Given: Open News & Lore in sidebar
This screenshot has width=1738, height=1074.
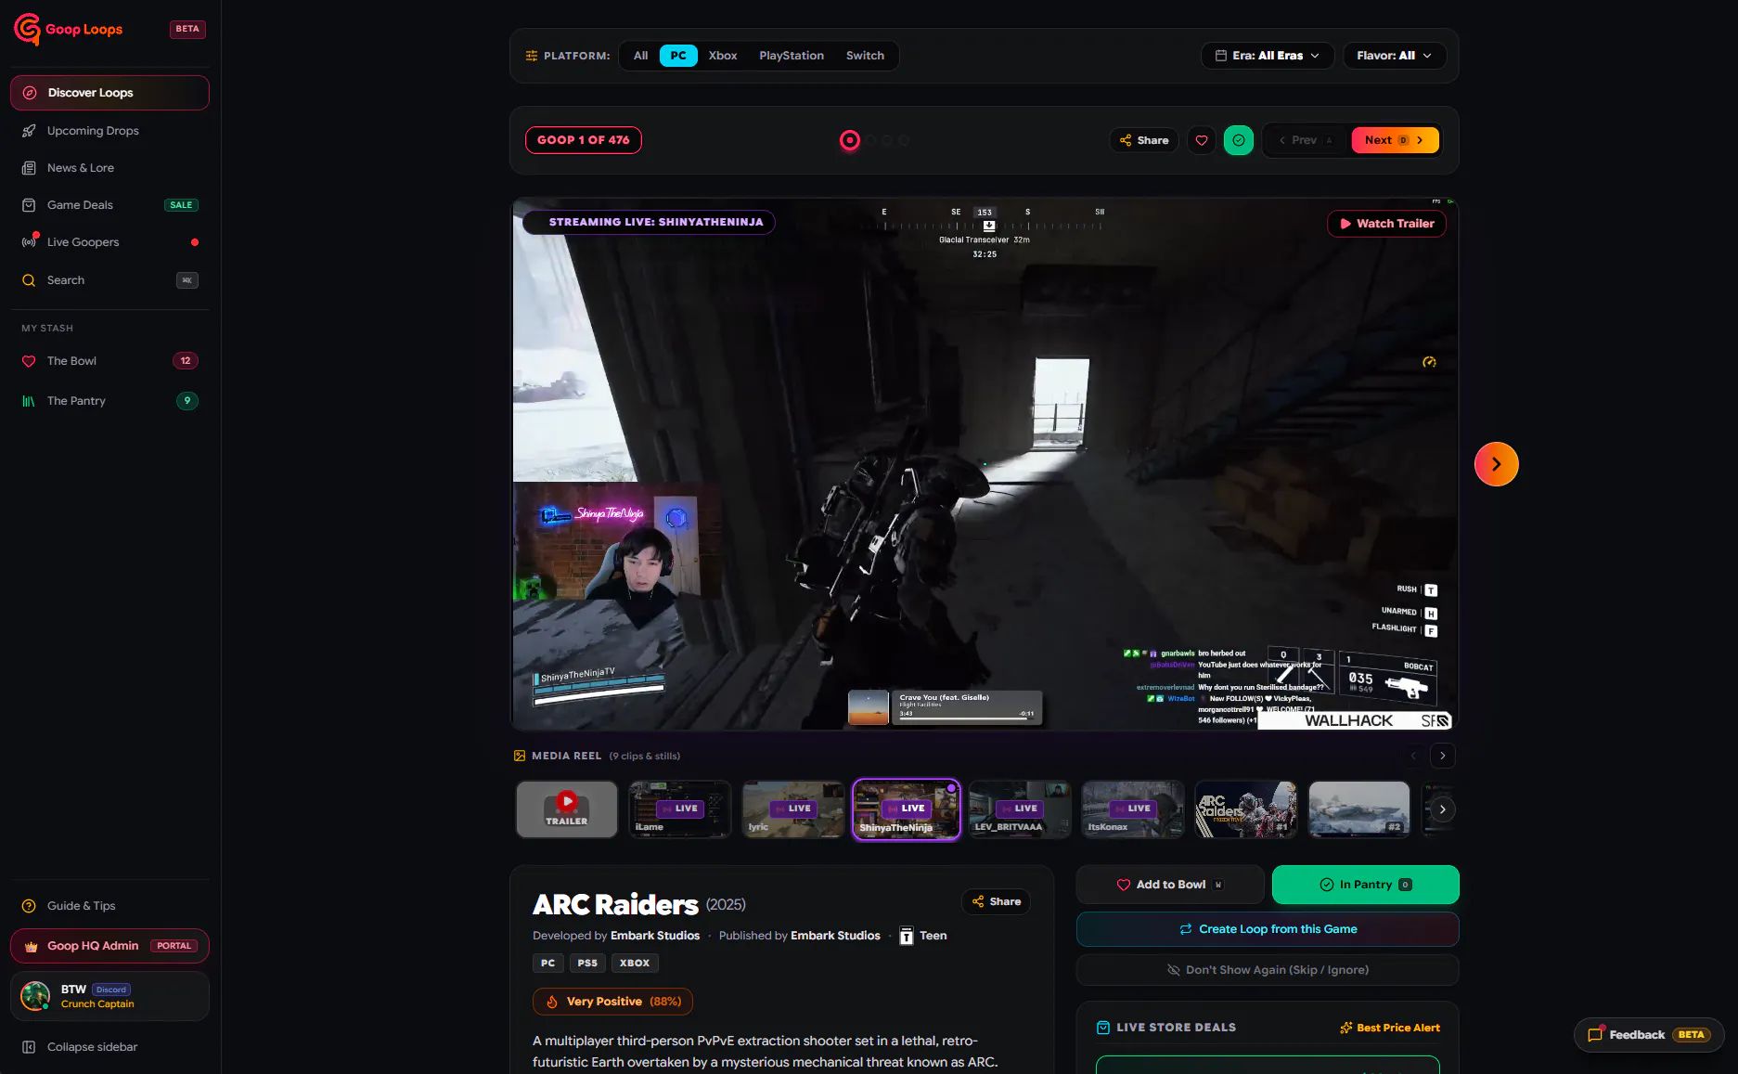Looking at the screenshot, I should click(x=109, y=168).
